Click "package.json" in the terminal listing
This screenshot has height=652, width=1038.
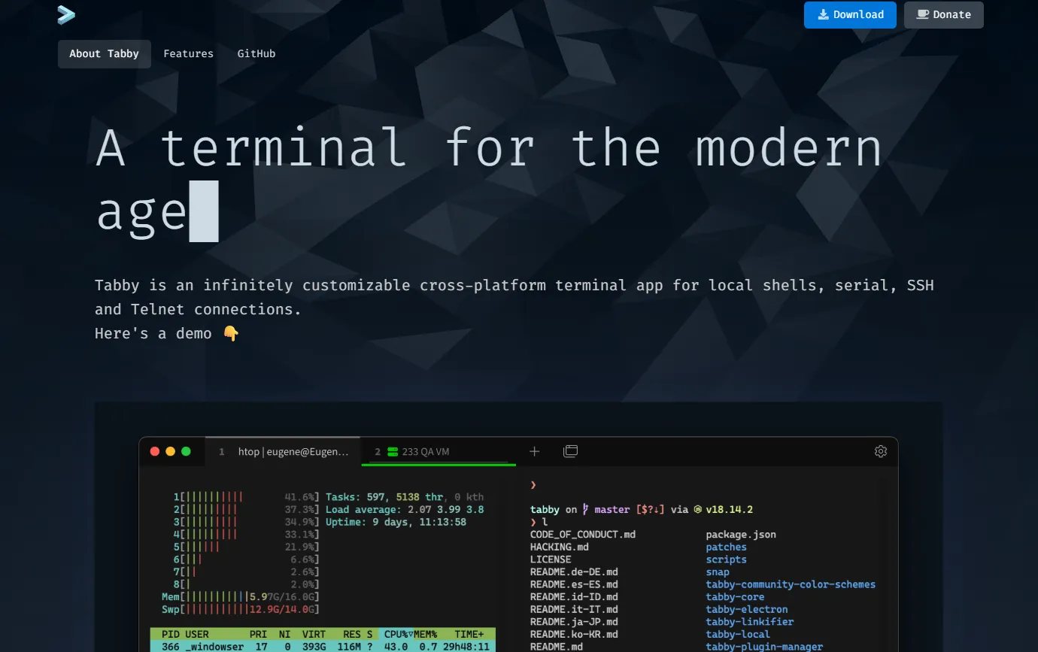tap(741, 535)
